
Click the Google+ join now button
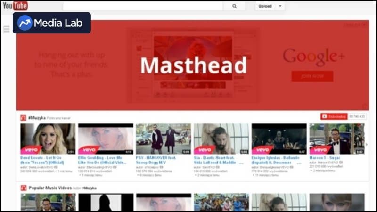(x=312, y=76)
